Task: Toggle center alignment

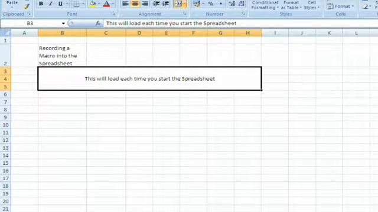Action: (x=135, y=4)
